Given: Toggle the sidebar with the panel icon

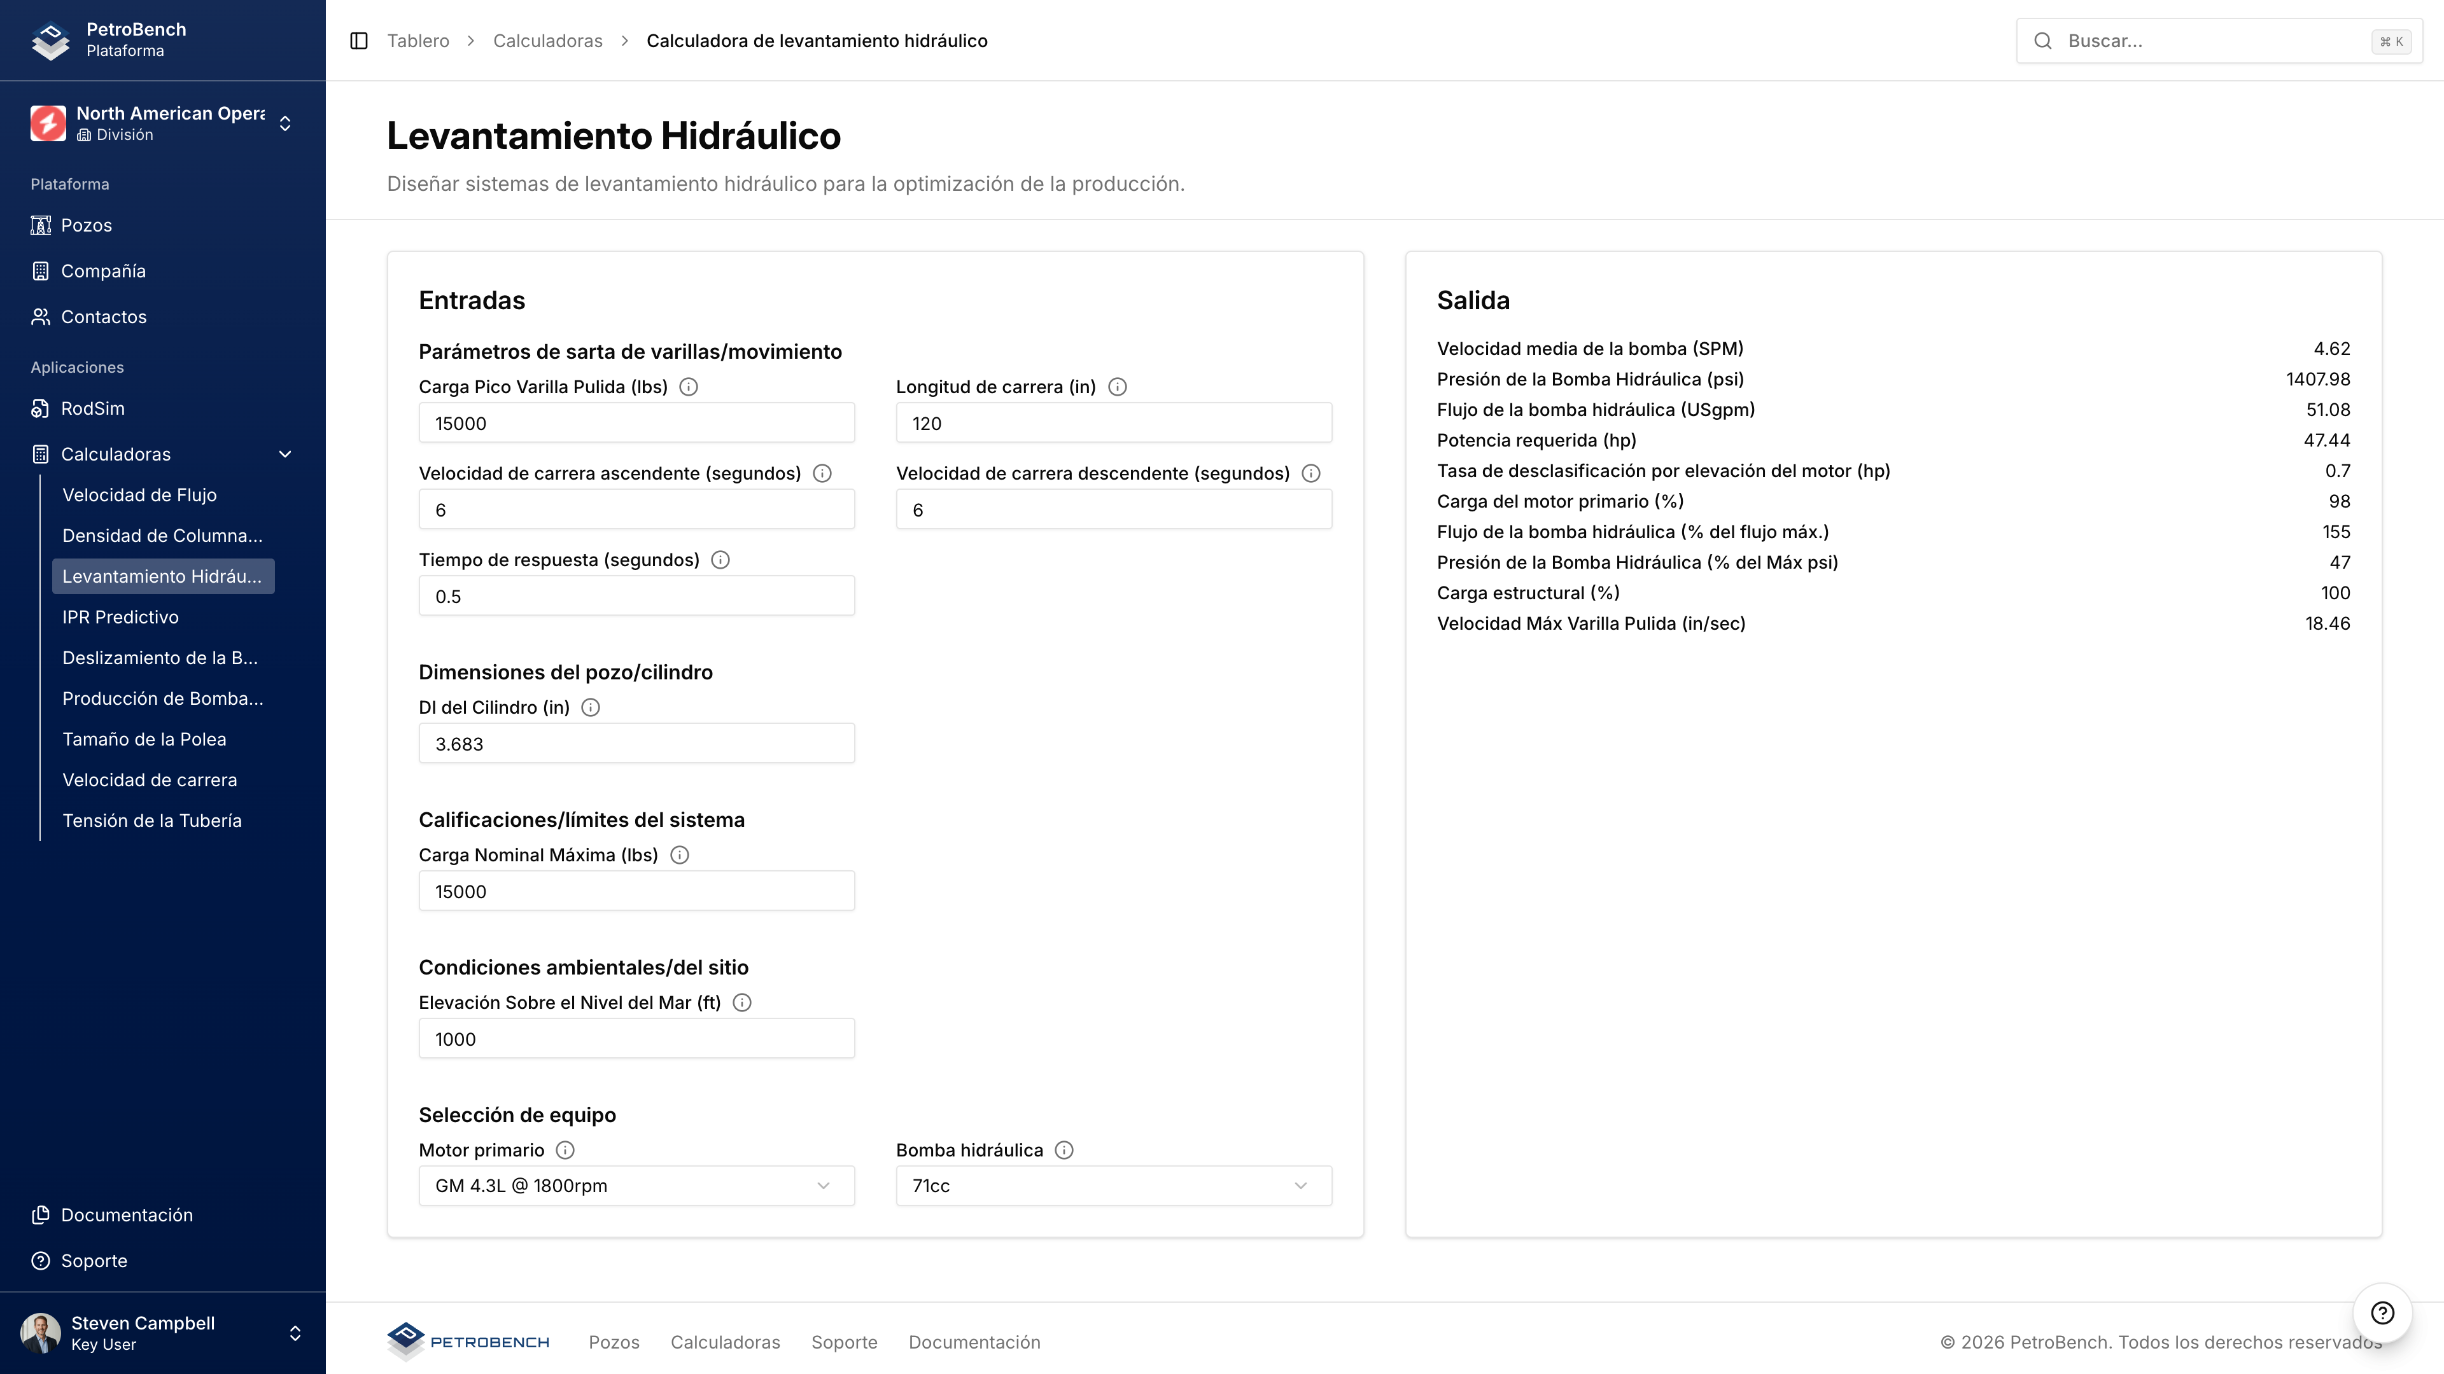Looking at the screenshot, I should (358, 41).
